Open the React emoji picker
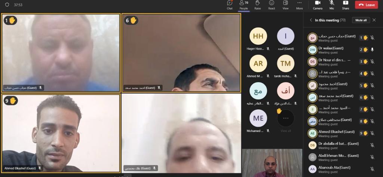Image resolution: width=383 pixels, height=177 pixels. 272,4
